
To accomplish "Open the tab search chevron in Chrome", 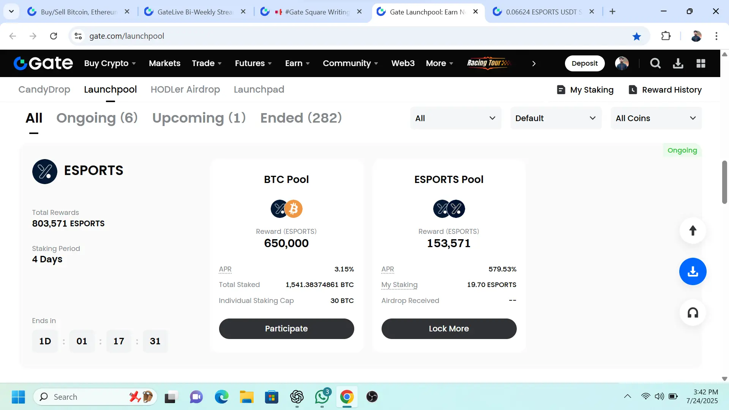I will pos(11,12).
